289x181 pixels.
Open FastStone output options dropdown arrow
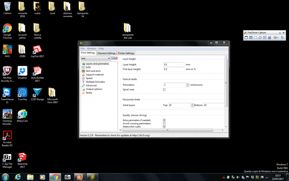pos(278,38)
